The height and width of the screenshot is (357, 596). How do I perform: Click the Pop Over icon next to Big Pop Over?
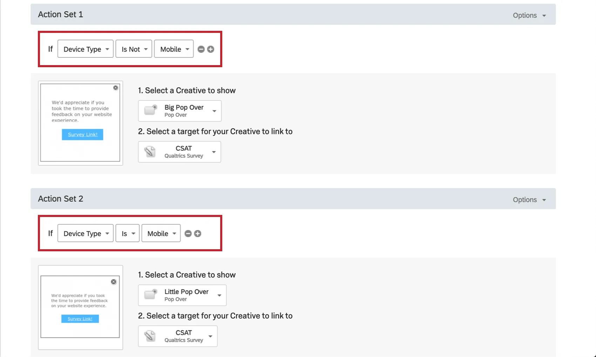[150, 111]
